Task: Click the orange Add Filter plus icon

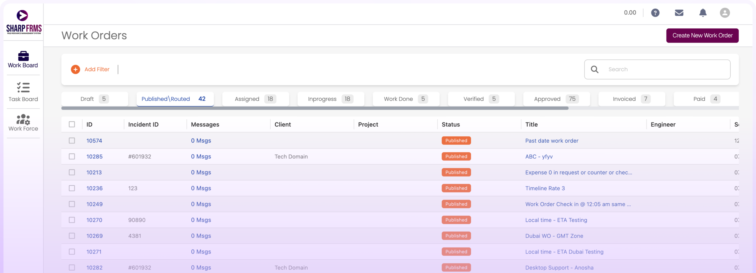Action: tap(76, 69)
